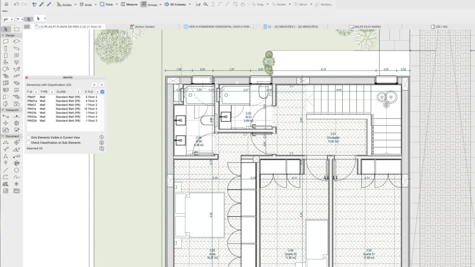
Task: Select the Arrow tool in the toolbox
Action: coord(6,29)
